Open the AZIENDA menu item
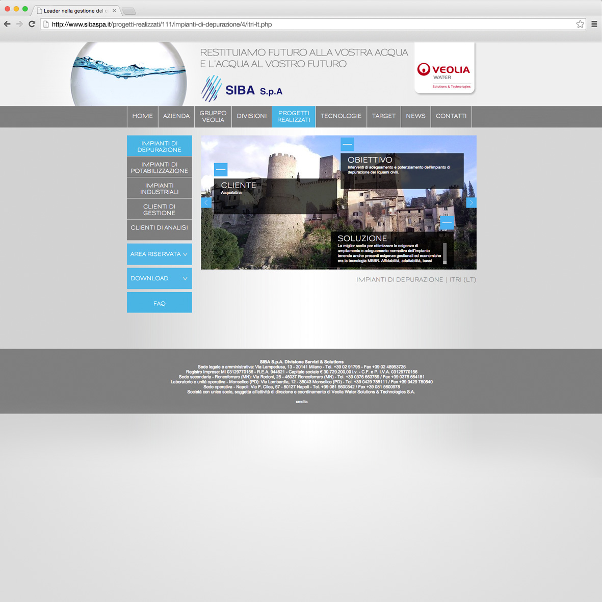 pyautogui.click(x=176, y=116)
